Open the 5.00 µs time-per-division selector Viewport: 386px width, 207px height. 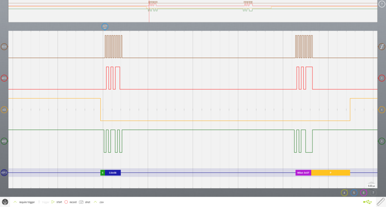(x=371, y=186)
